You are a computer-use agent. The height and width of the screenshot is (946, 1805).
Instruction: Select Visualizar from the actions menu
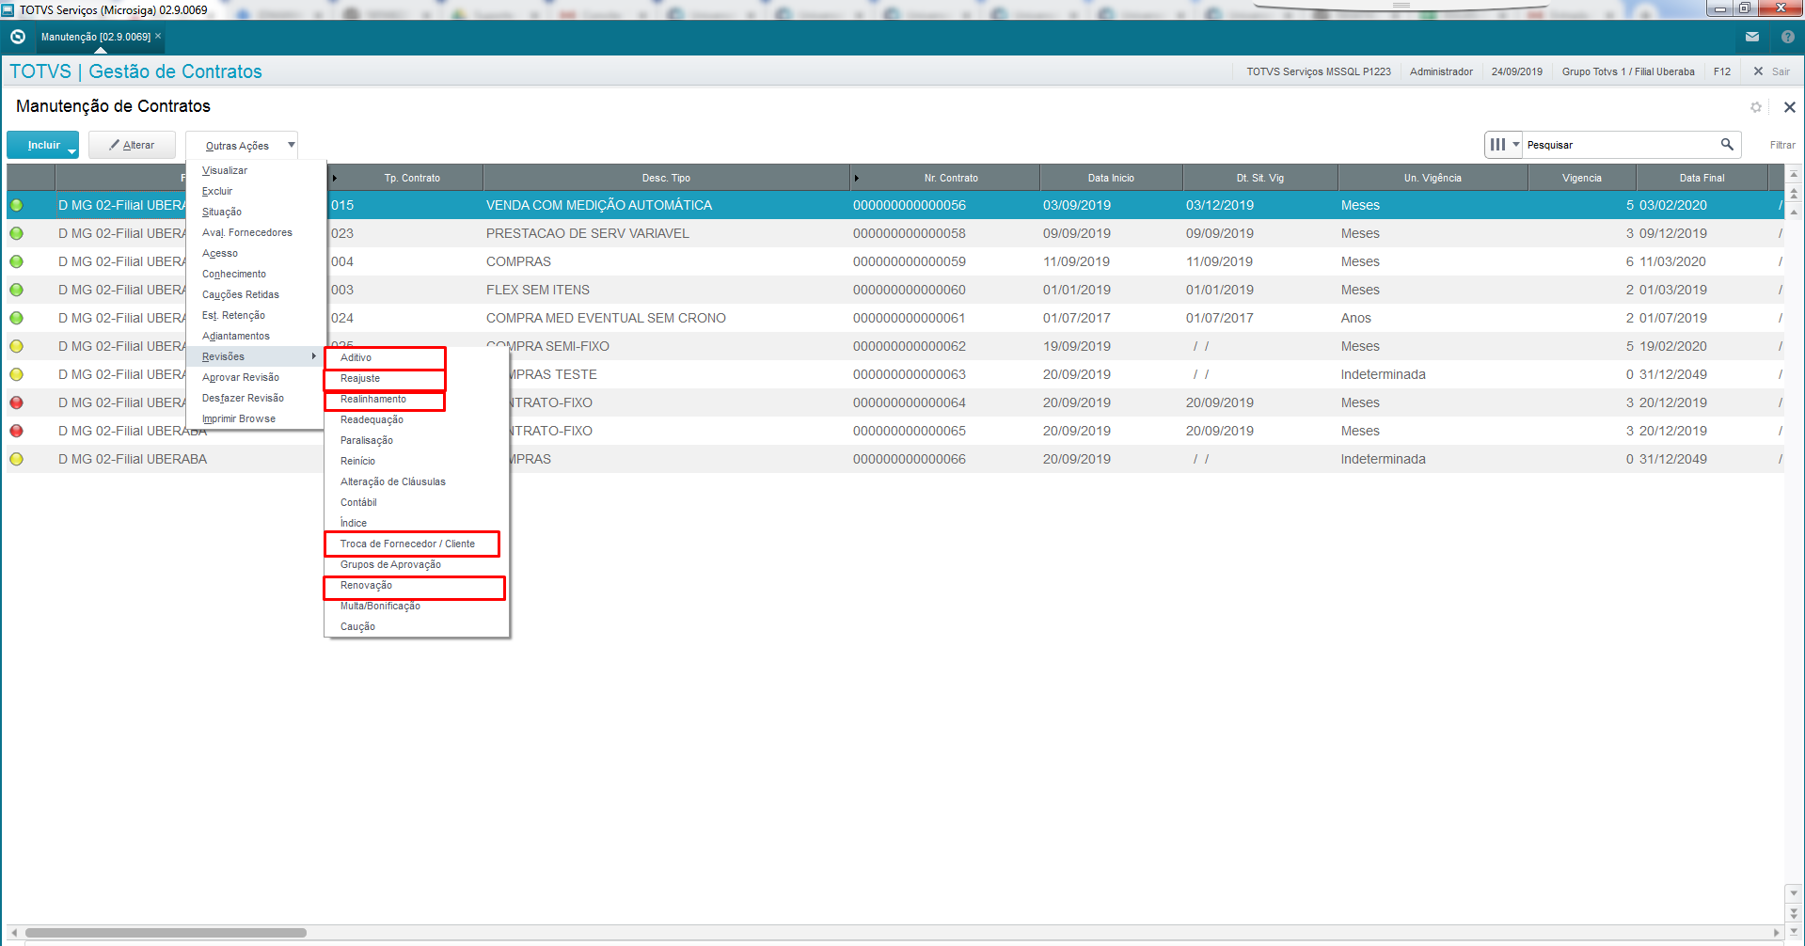[x=256, y=170]
